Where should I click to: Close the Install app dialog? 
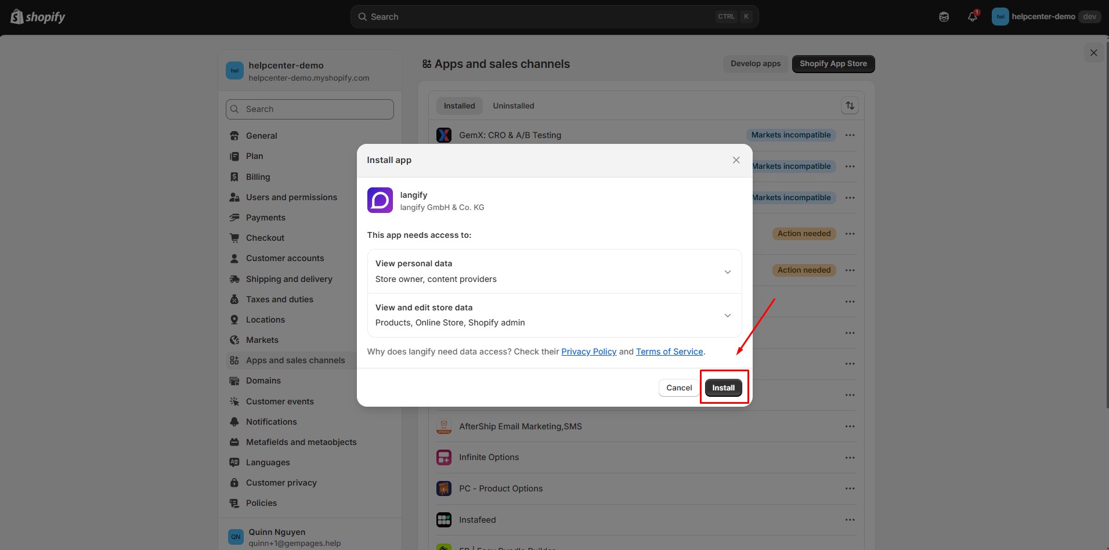pos(735,160)
